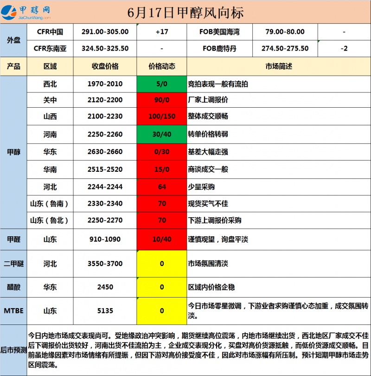Click the red "64" cell
The width and height of the screenshot is (371, 376).
(162, 187)
